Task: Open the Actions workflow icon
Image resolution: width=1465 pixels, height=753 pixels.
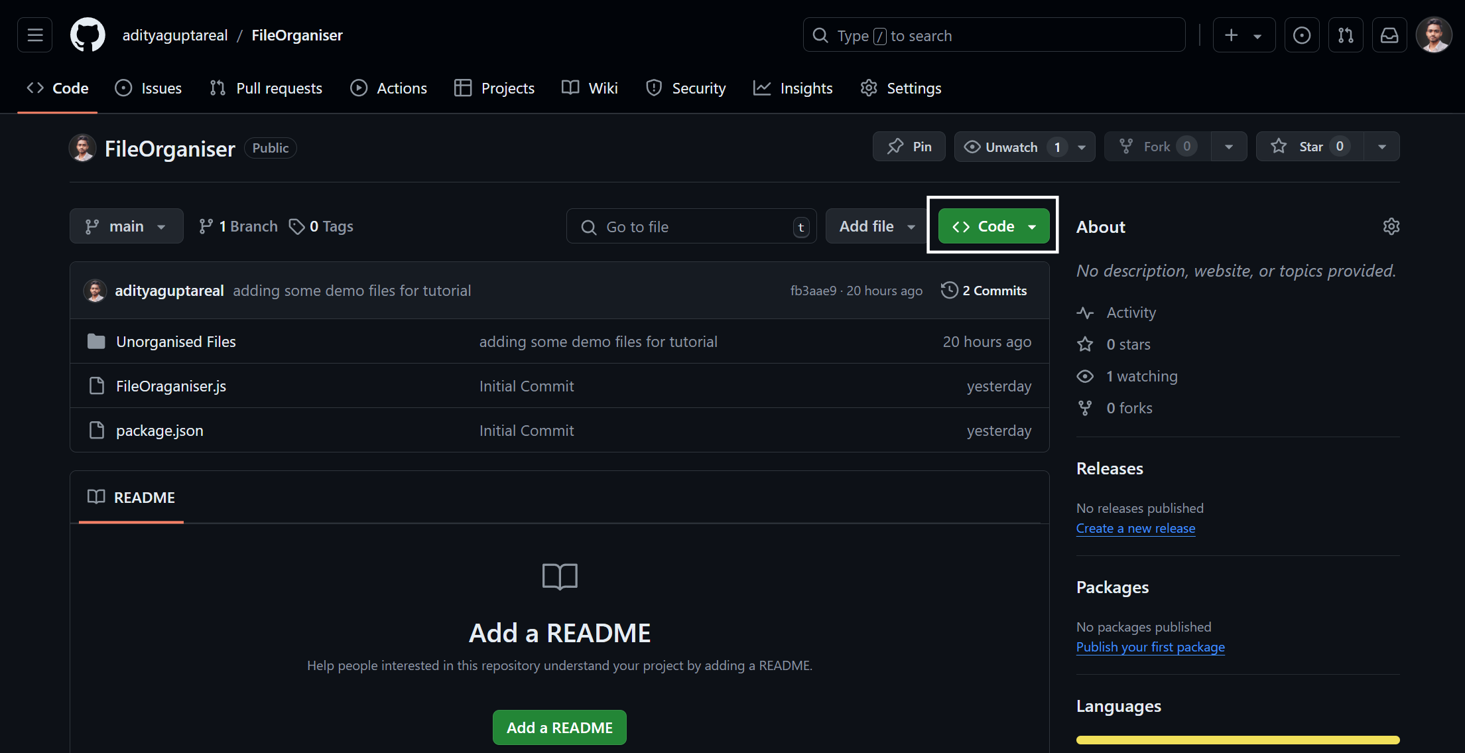Action: click(x=358, y=88)
